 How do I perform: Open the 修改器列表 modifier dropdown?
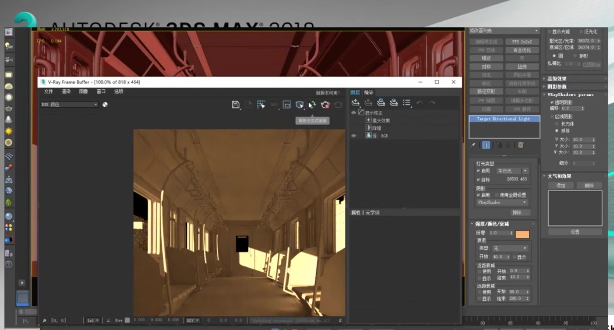(504, 30)
